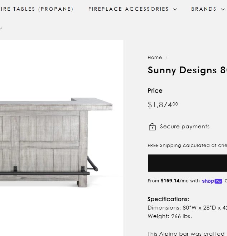The image size is (227, 236).
Task: Open the Fireplace Accessories menu label
Action: coord(129,9)
